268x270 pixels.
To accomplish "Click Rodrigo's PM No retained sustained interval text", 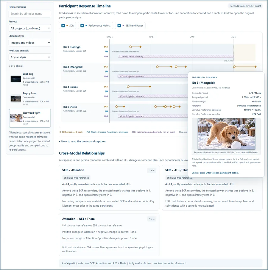I will coord(126,51).
